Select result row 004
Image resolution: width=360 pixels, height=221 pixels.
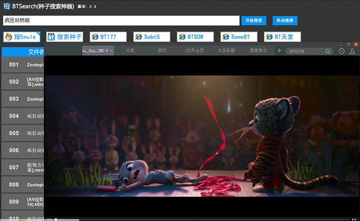point(23,116)
